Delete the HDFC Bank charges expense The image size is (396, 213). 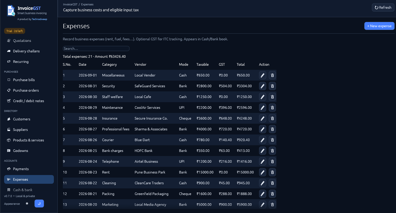tap(272, 151)
